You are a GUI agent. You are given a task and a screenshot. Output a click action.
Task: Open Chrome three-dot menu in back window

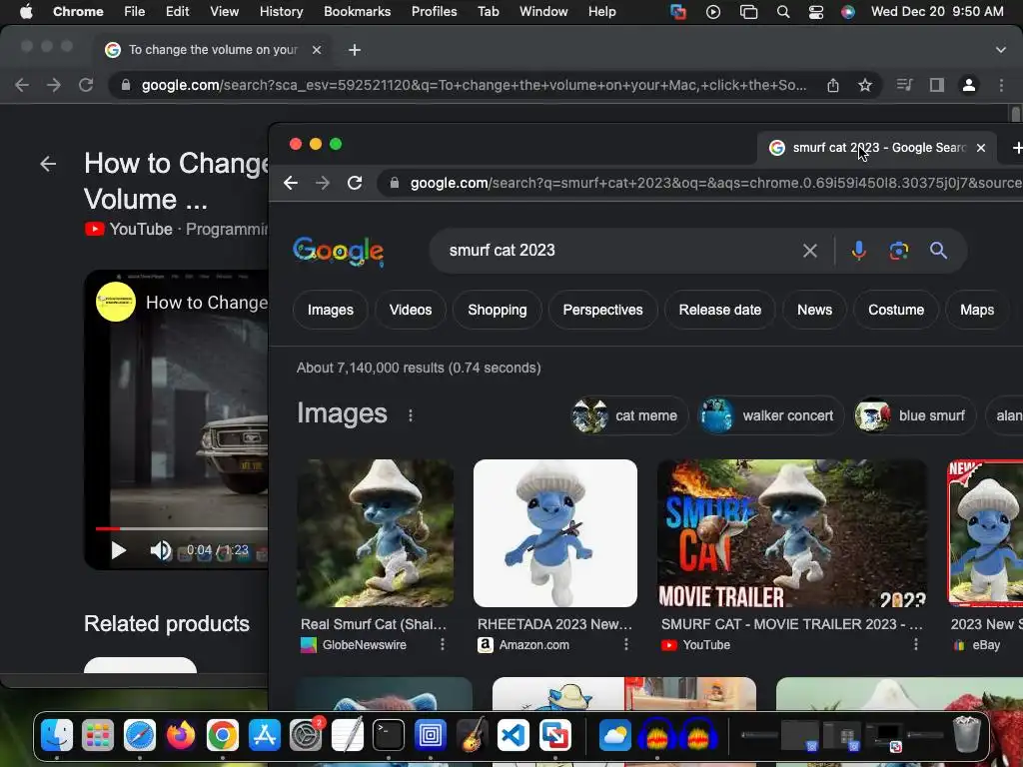pyautogui.click(x=1001, y=85)
